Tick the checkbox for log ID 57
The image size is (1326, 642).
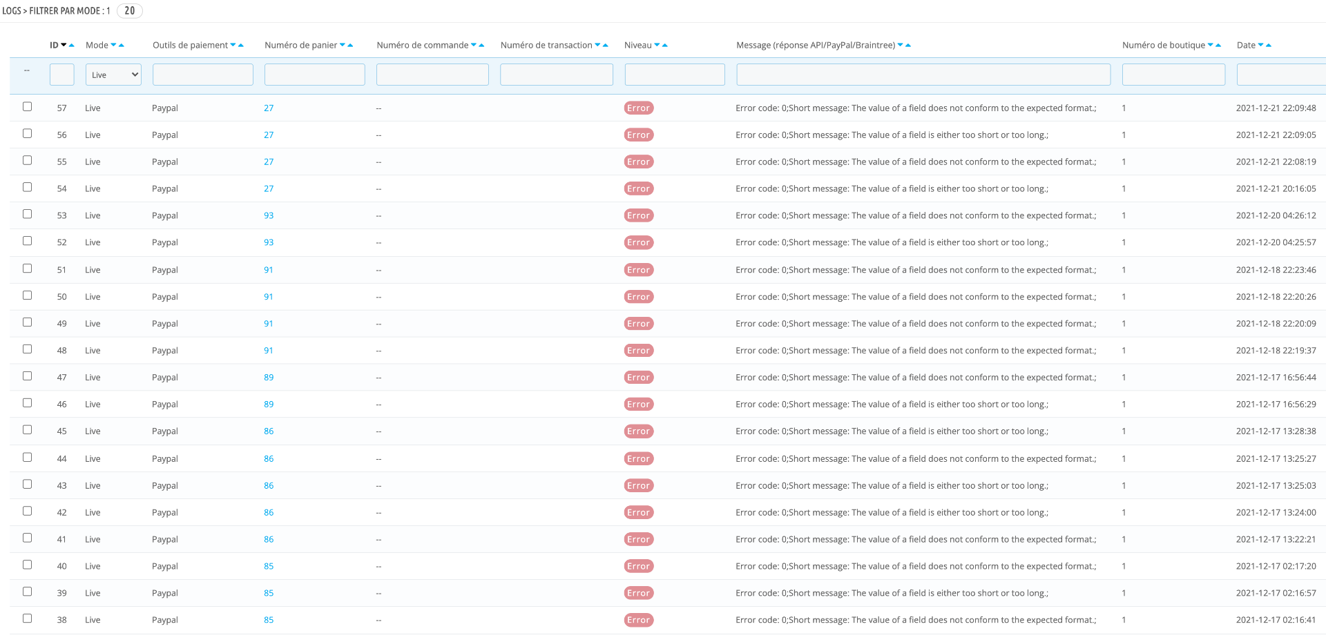tap(28, 106)
